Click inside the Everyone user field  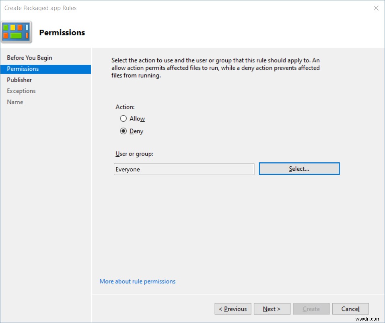183,169
